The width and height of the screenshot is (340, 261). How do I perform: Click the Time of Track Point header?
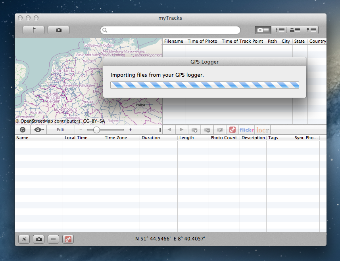coord(243,41)
